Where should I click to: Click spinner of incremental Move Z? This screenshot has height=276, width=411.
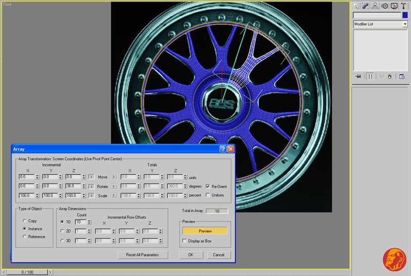[84, 177]
